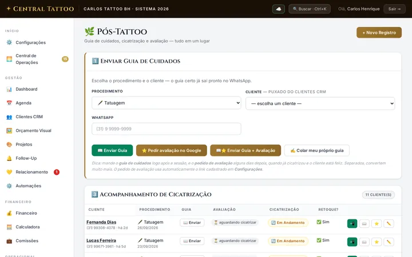
Task: Click the Configurações link in the tip text
Action: tap(248, 170)
